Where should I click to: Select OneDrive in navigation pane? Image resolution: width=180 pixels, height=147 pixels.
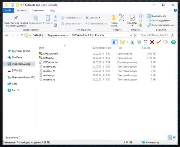15,57
